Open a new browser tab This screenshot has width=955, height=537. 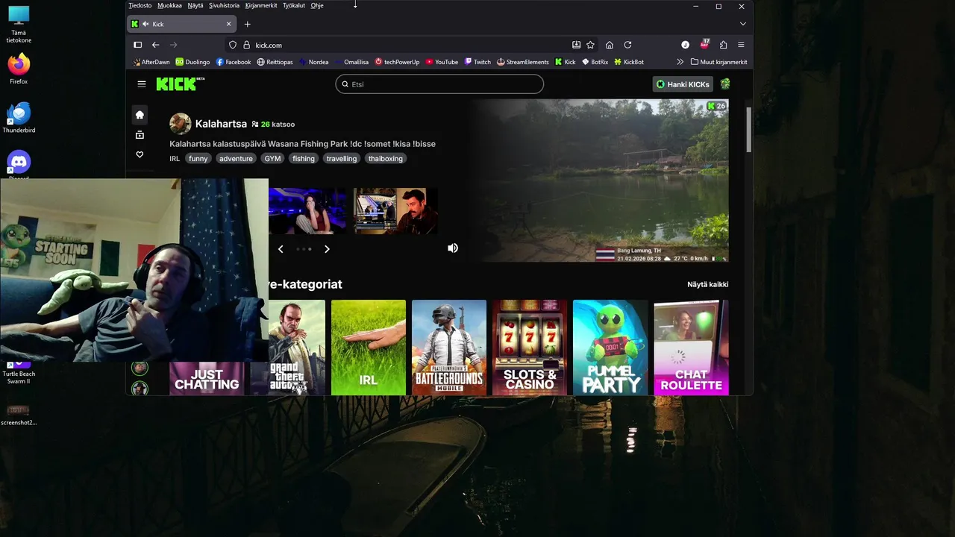[248, 24]
